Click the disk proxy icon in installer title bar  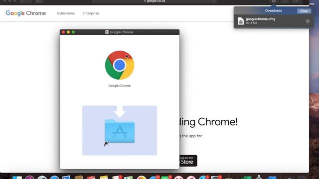pos(107,32)
